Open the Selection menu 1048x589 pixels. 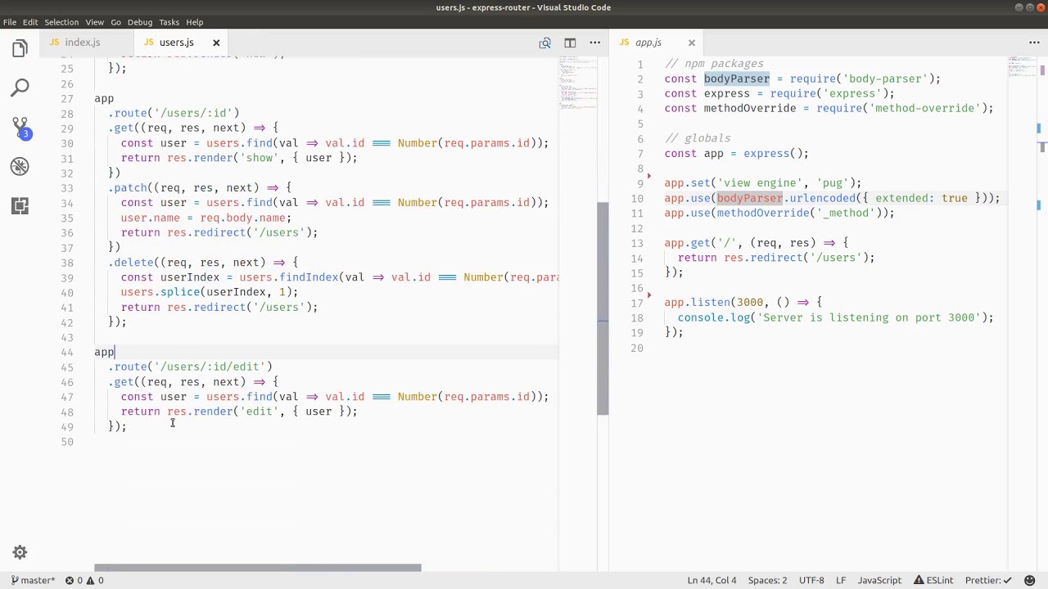click(61, 22)
